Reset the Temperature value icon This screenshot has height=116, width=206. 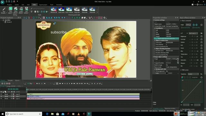click(x=201, y=54)
